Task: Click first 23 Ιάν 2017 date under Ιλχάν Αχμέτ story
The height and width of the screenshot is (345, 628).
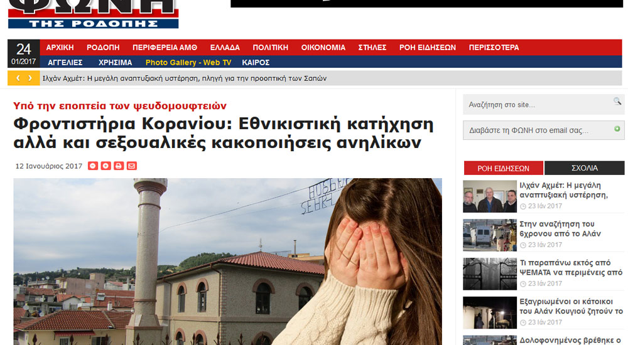Action: (x=544, y=206)
